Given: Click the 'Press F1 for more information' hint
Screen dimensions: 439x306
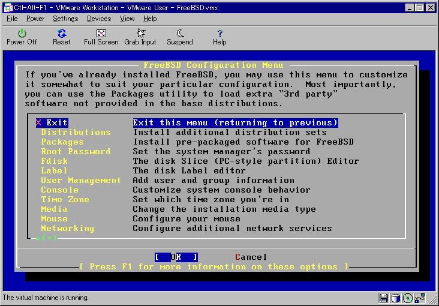Looking at the screenshot, I should [214, 266].
